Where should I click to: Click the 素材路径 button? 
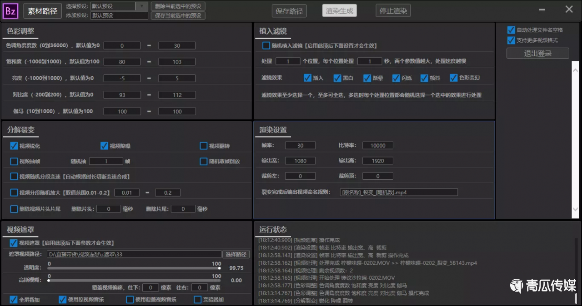[42, 11]
